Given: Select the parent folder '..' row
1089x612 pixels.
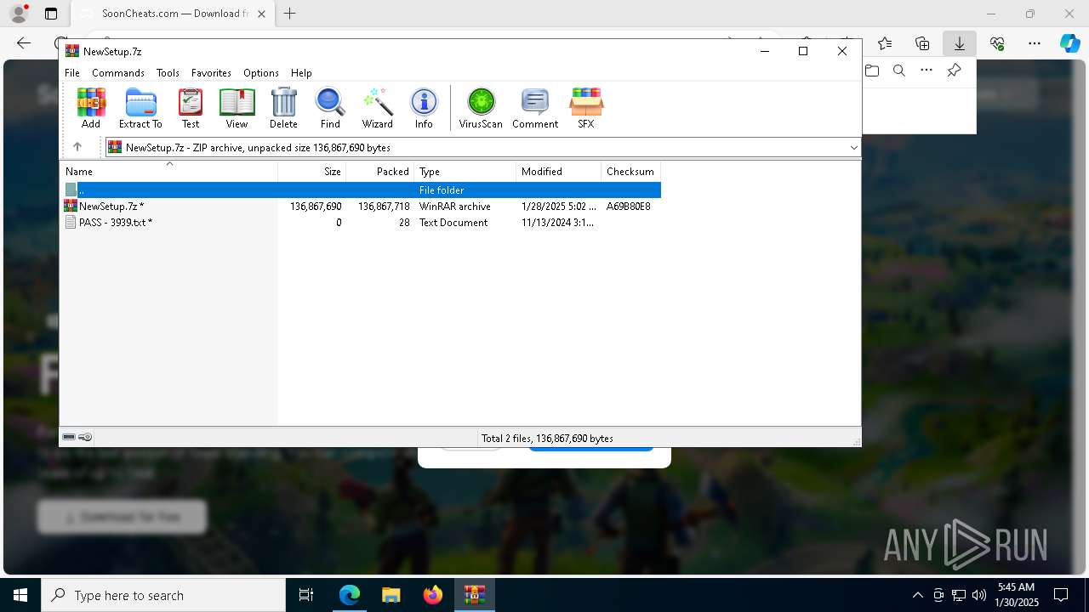Looking at the screenshot, I should (361, 190).
